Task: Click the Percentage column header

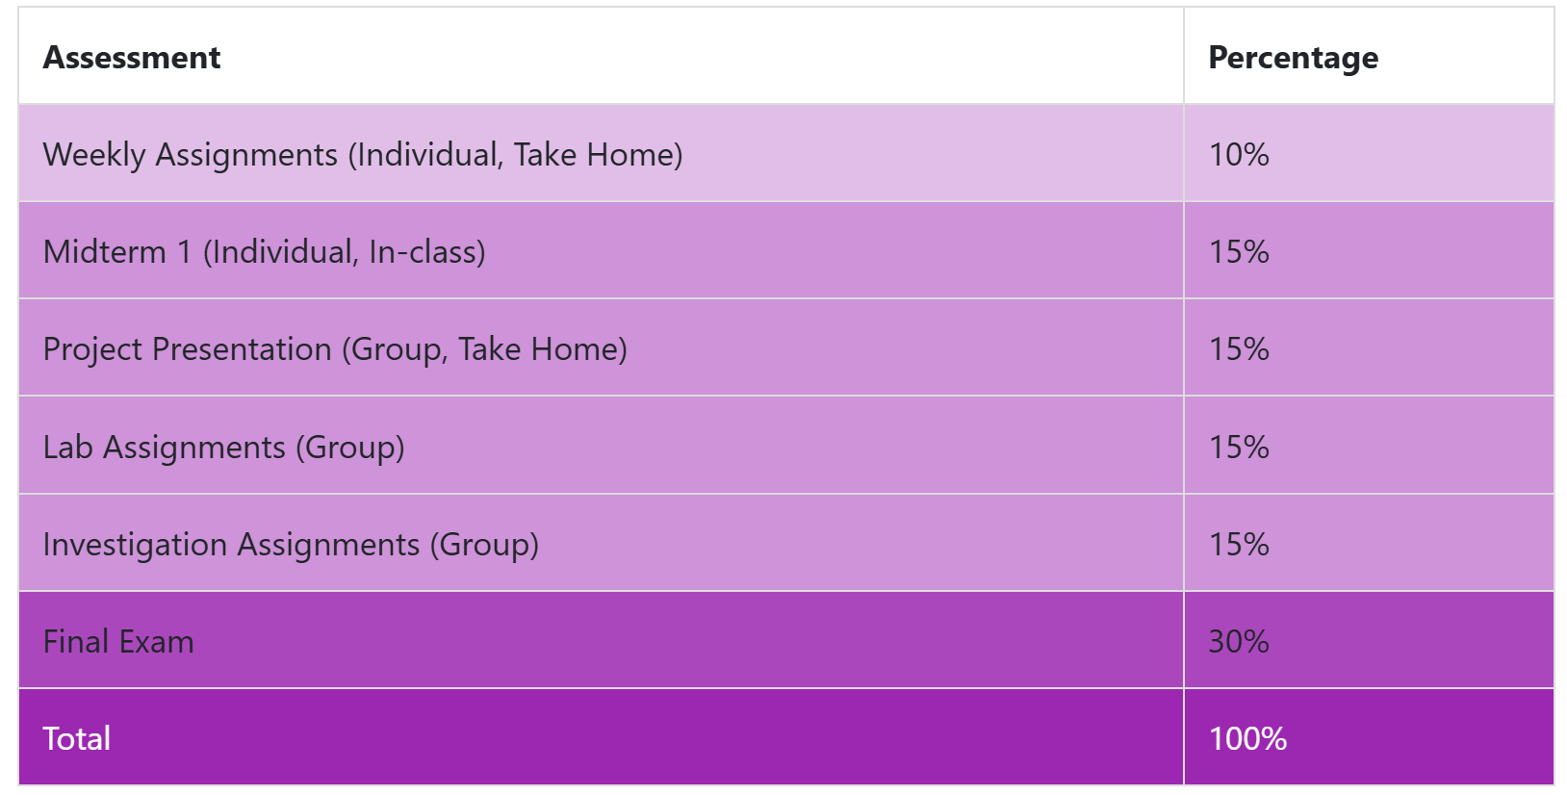Action: (x=1293, y=58)
